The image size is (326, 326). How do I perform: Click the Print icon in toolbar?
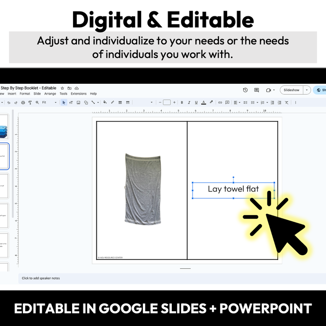22,102
